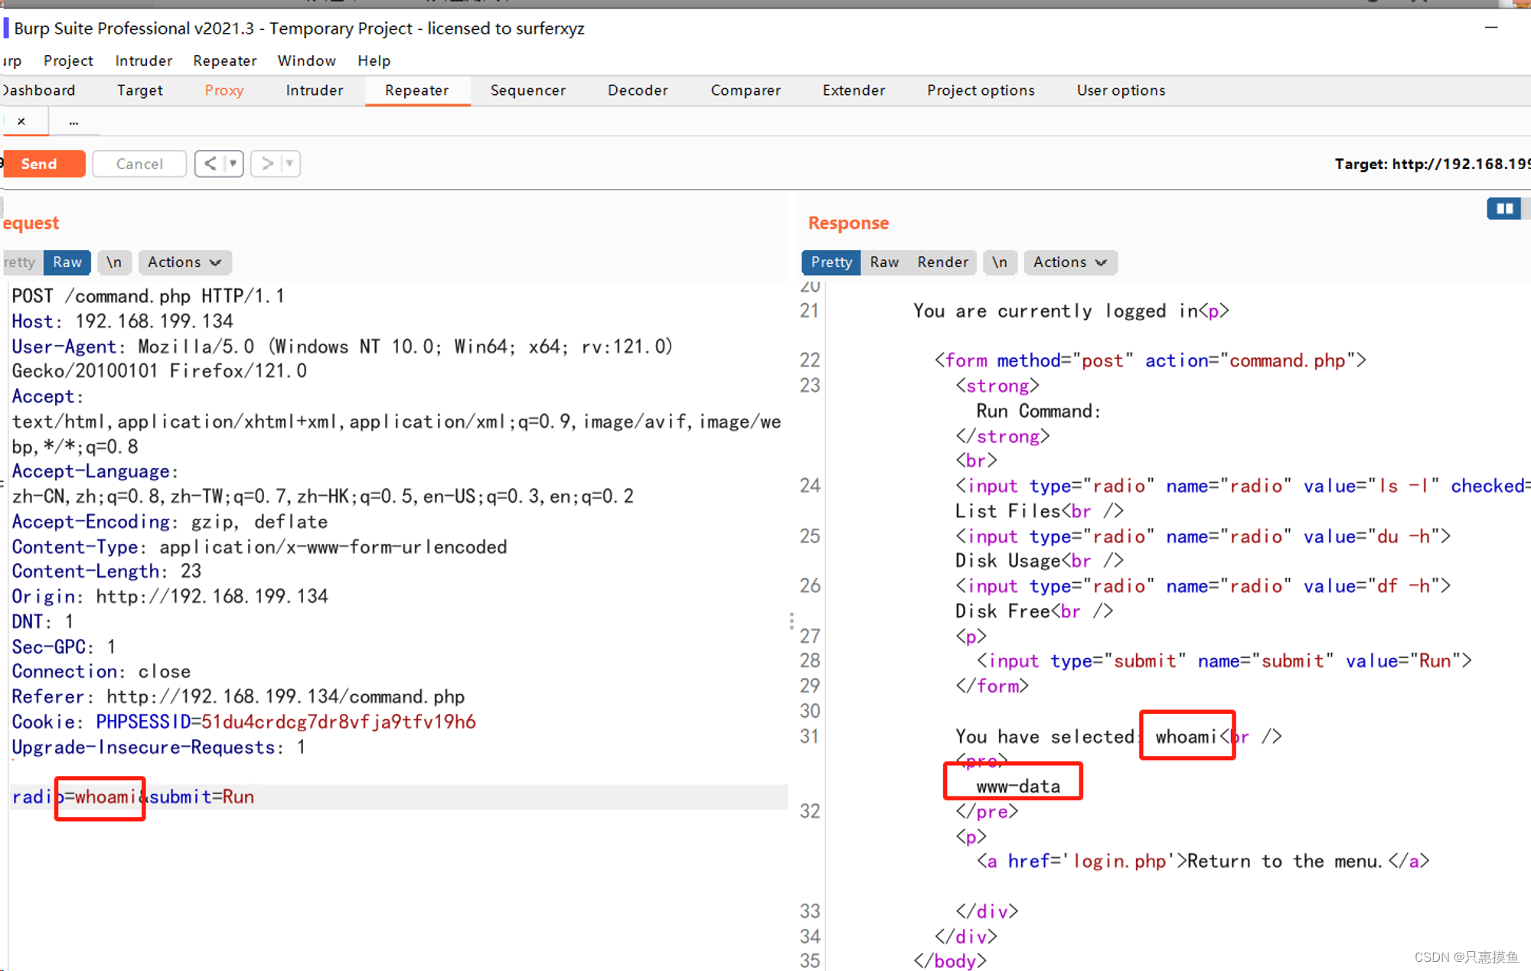
Task: Open the Sequencer tab
Action: click(x=528, y=90)
